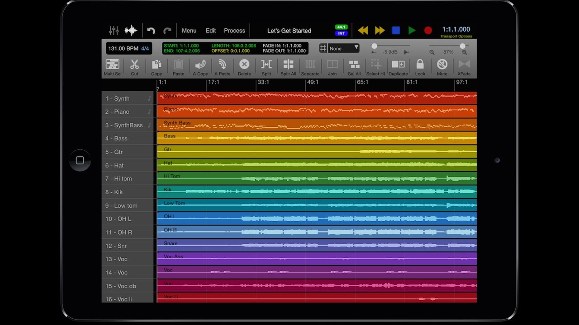Open the mixer faders panel icon
579x325 pixels.
click(113, 30)
